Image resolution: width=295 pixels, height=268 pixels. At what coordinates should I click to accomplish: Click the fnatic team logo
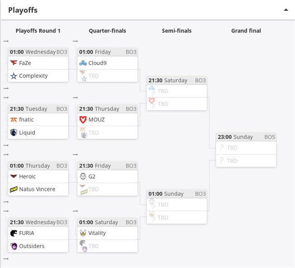[x=14, y=120]
